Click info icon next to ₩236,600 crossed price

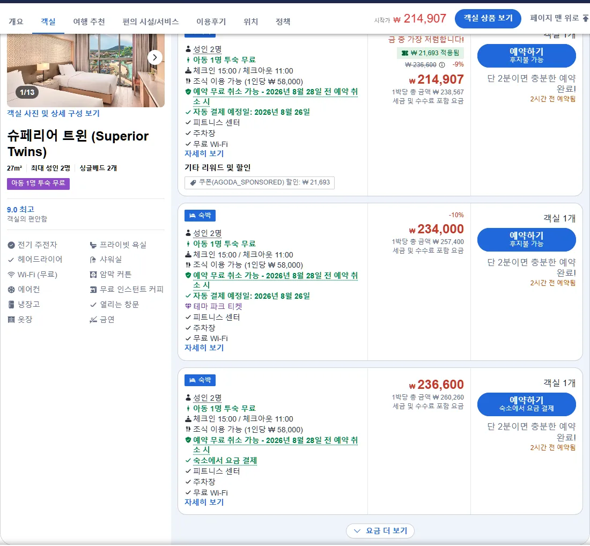[442, 65]
